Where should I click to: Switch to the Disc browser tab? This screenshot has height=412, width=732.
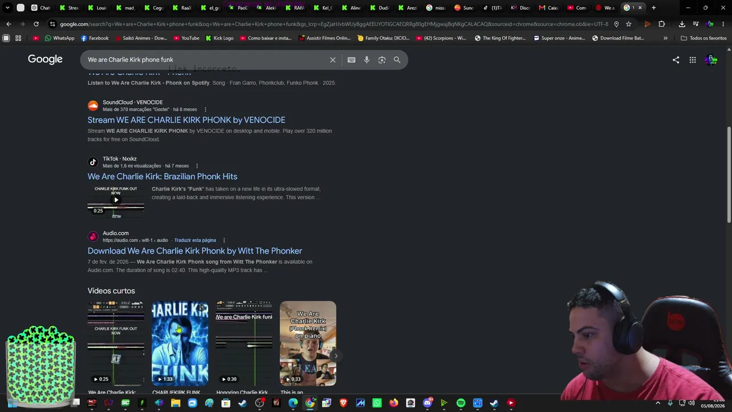tap(520, 8)
